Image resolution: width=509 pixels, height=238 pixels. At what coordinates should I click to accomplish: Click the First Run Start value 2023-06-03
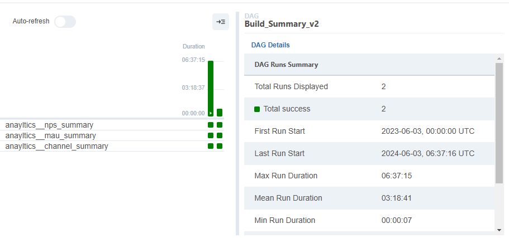tap(428, 131)
